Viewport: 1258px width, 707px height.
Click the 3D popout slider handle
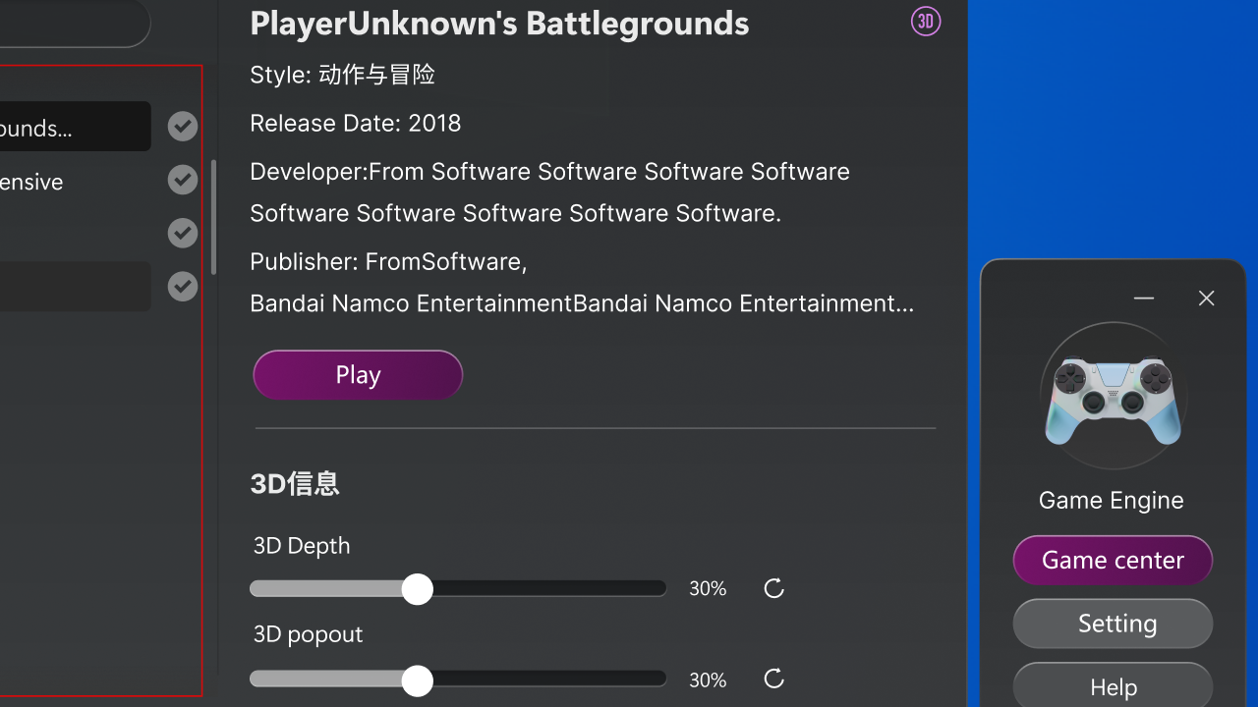point(418,680)
